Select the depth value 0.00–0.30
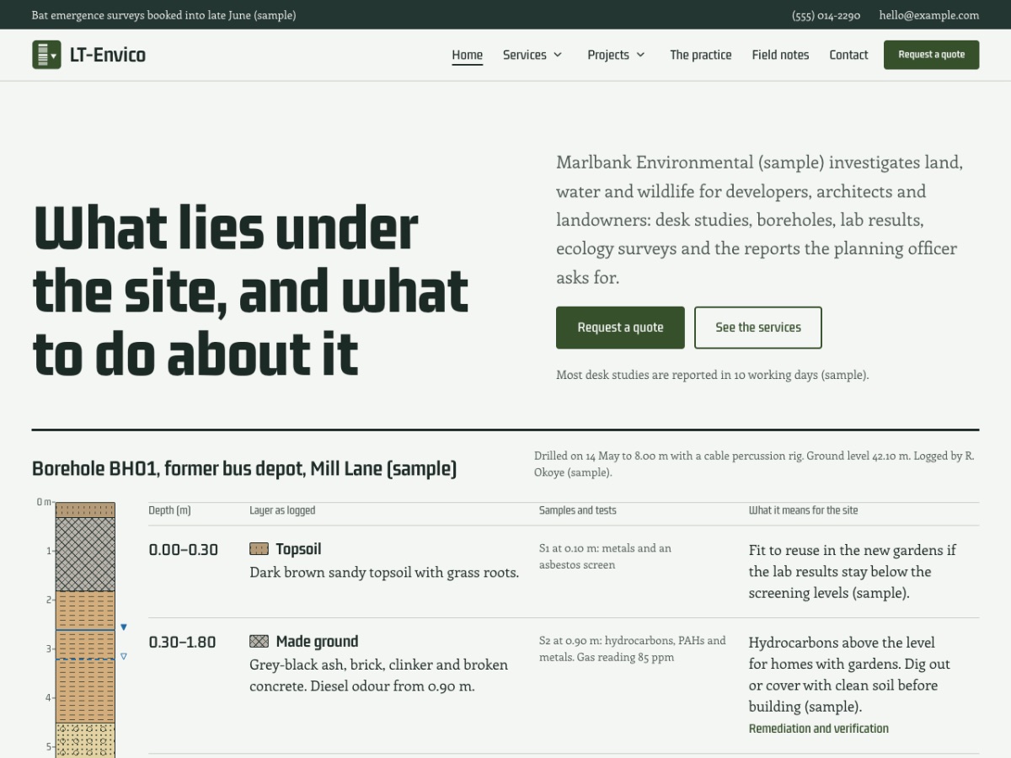Viewport: 1011px width, 758px height. click(184, 550)
